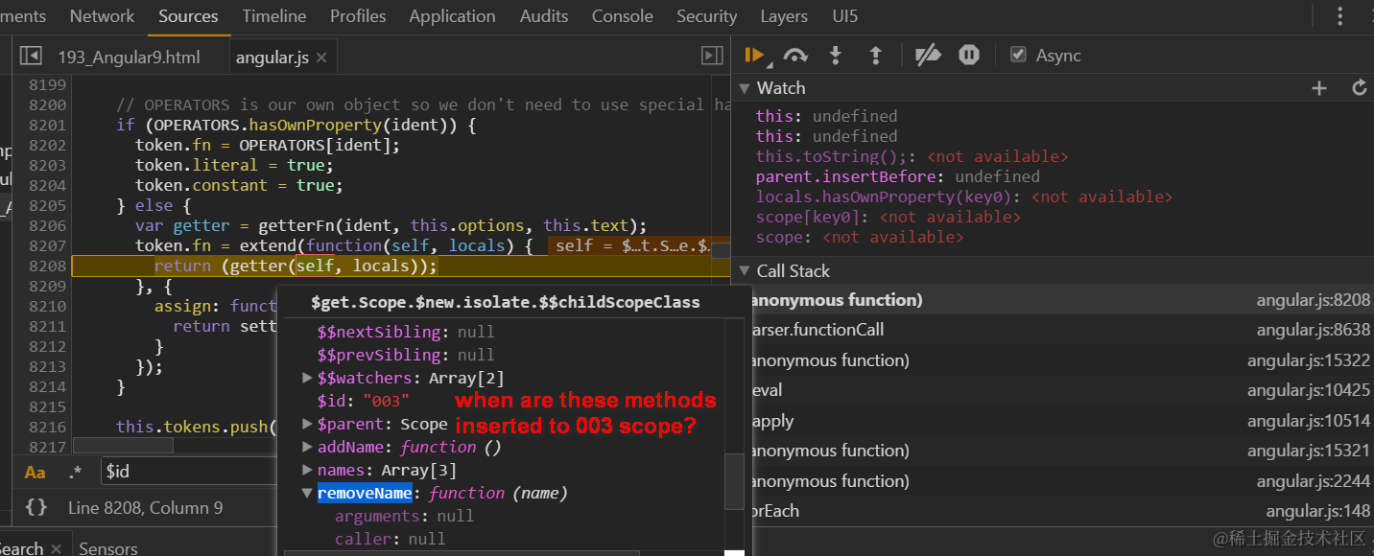
Task: Toggle the Async checkbox
Action: point(1018,55)
